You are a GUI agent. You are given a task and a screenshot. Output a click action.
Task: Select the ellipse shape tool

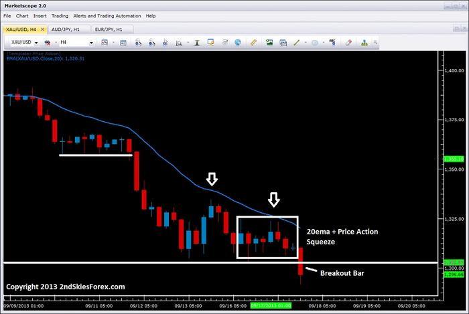pyautogui.click(x=315, y=43)
